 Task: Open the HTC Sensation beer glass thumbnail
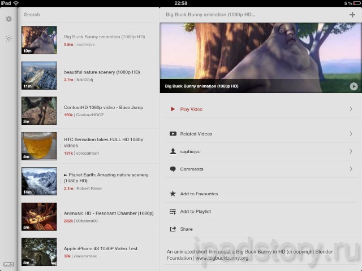click(39, 146)
